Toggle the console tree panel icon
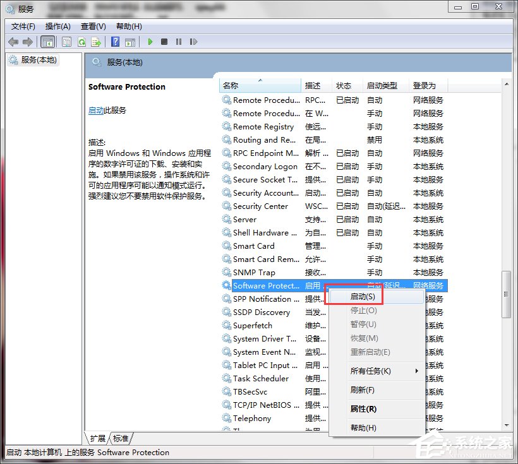This screenshot has width=518, height=464. (x=47, y=42)
